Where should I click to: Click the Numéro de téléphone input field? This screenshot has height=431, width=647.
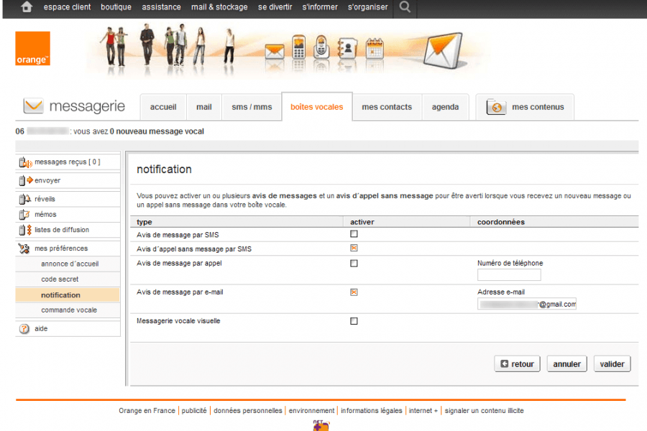coord(509,275)
